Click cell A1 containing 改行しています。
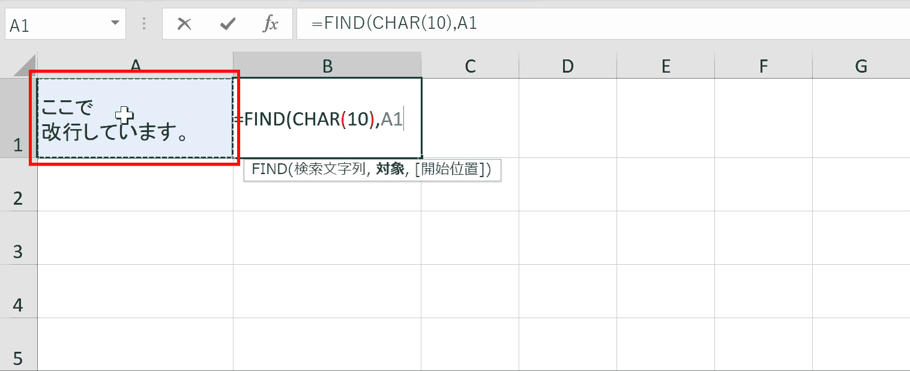 [135, 118]
